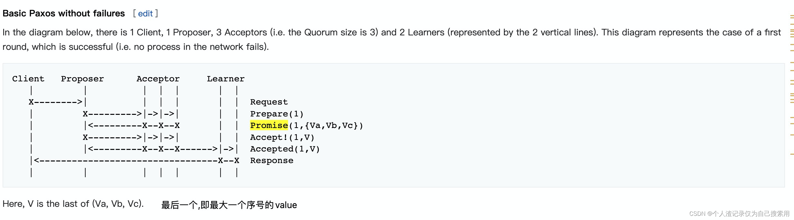
Task: Click the Client column header
Action: coord(28,79)
